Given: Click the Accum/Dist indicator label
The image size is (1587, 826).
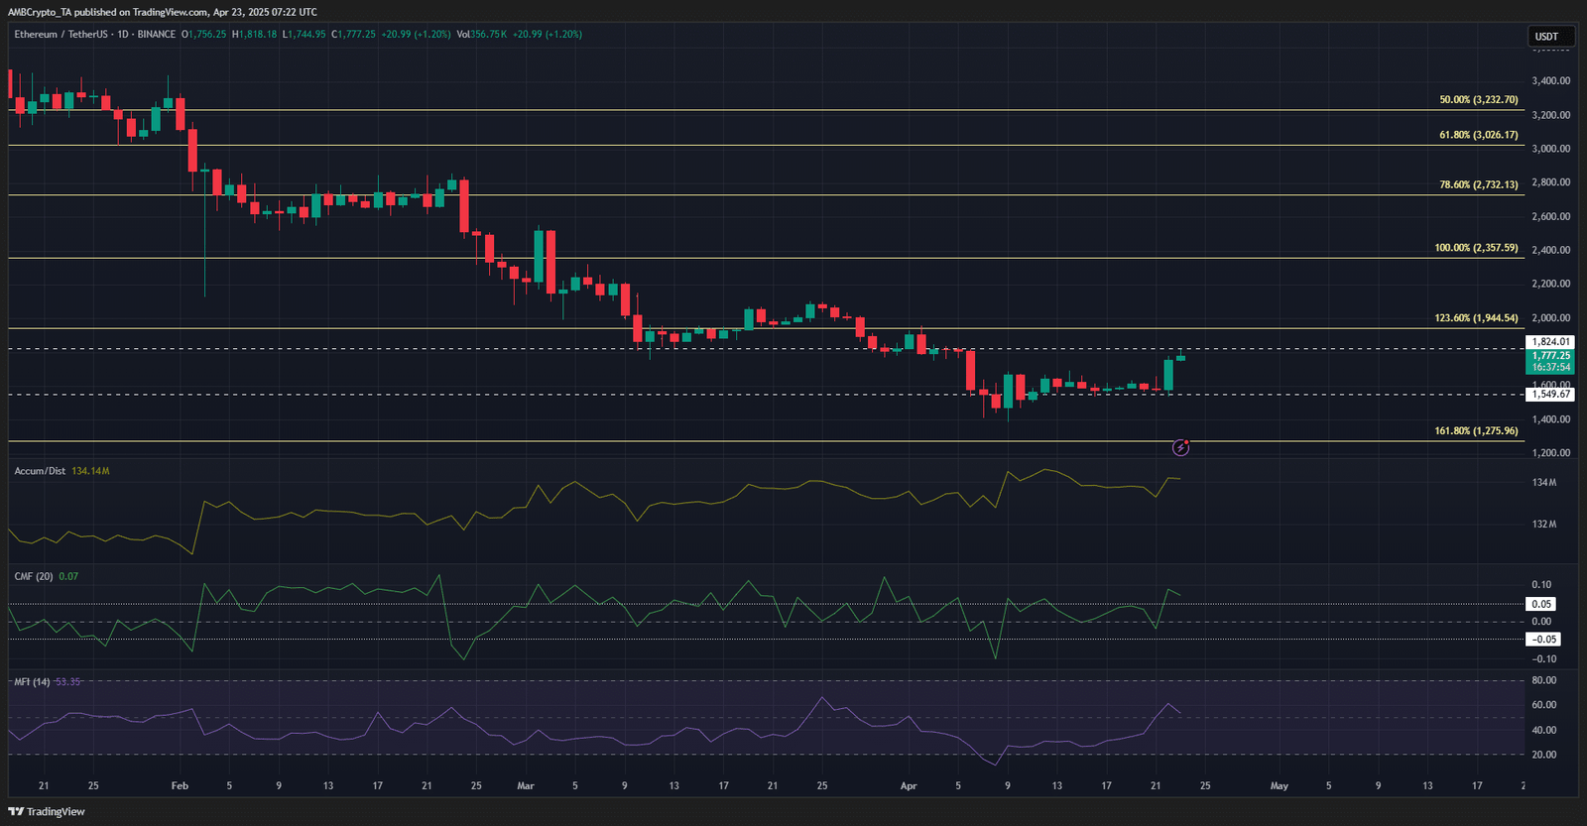Looking at the screenshot, I should tap(40, 471).
